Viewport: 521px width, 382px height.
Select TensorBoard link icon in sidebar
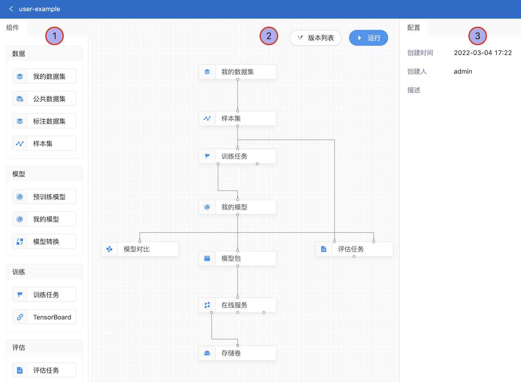click(x=20, y=317)
